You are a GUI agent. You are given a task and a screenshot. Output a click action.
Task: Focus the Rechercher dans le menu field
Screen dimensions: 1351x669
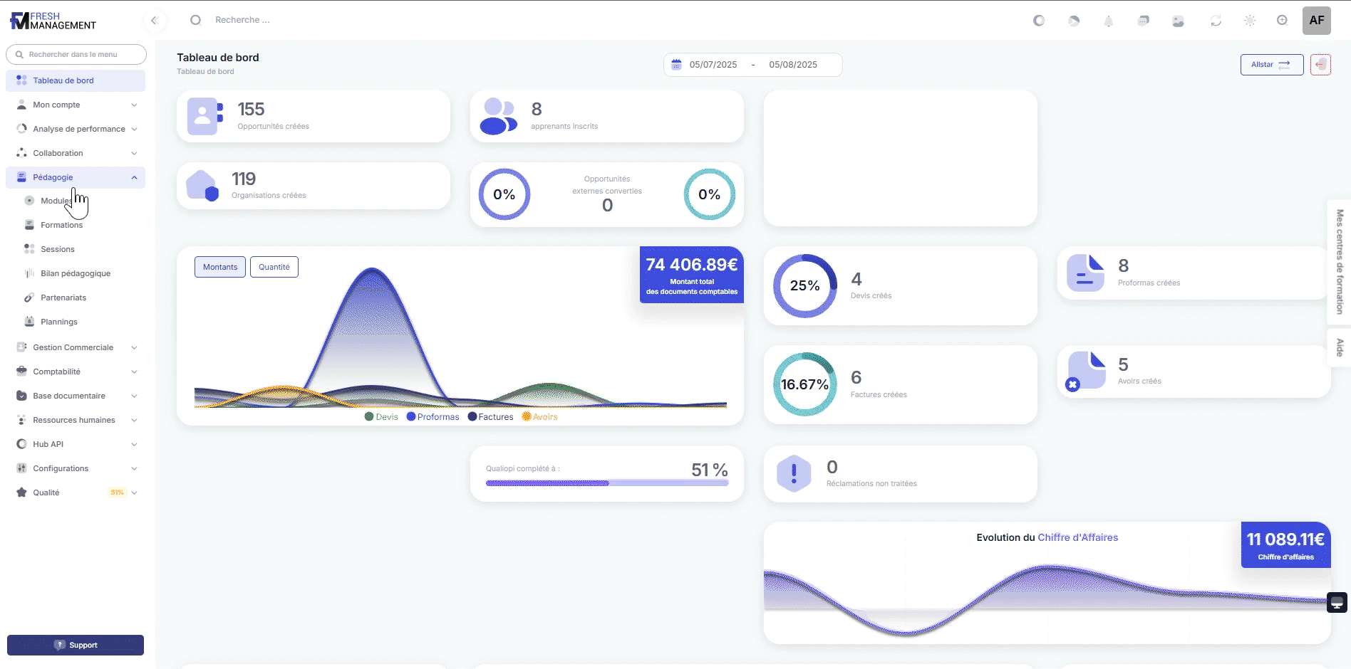(x=76, y=54)
